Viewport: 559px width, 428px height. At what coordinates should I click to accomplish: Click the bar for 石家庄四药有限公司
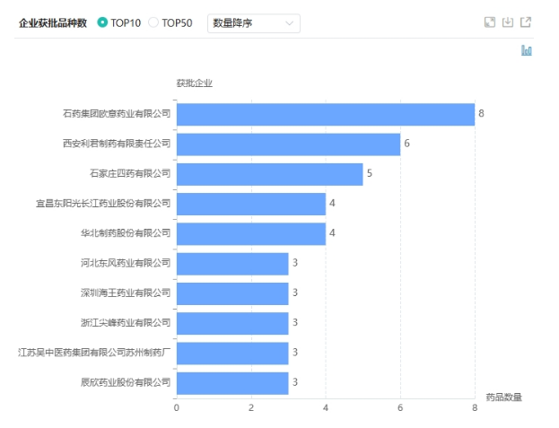270,175
